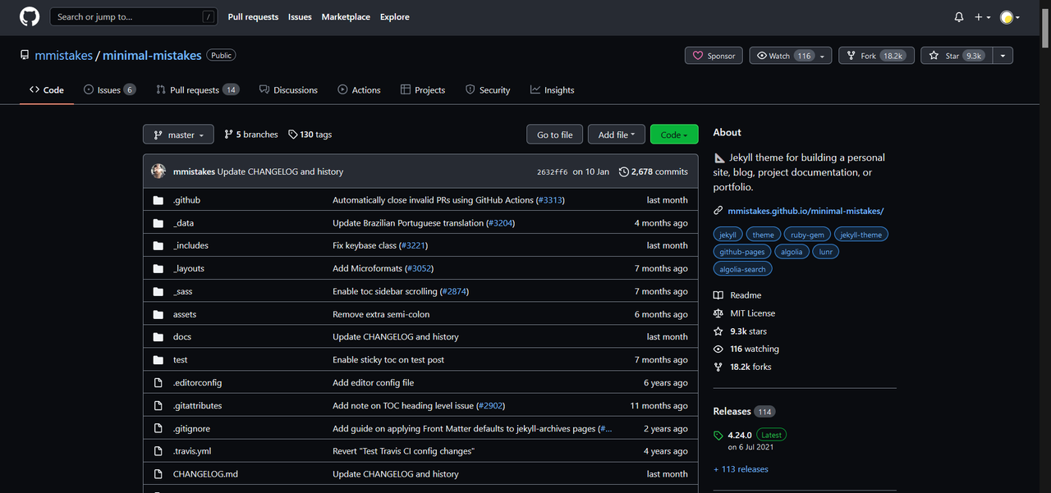1051x493 pixels.
Task: View the 18.2k forks link
Action: tap(742, 367)
